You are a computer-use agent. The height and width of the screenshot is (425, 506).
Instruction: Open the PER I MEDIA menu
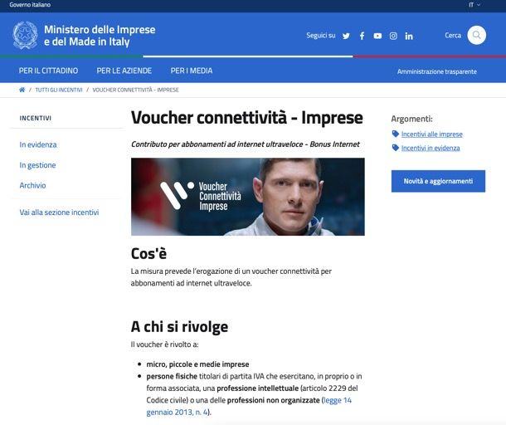[192, 71]
